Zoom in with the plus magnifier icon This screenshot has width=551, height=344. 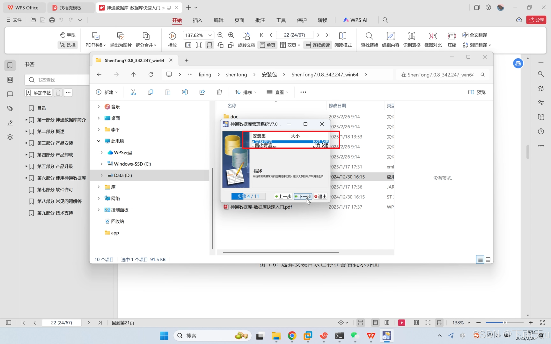pos(231,35)
